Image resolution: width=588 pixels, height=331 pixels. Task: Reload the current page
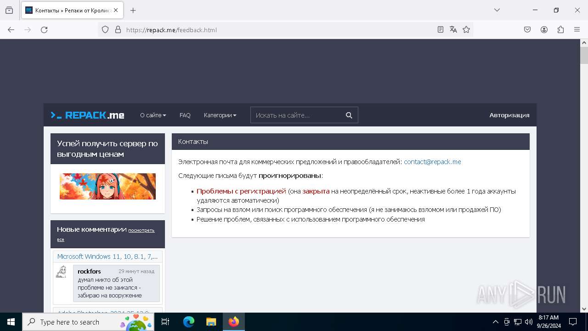point(44,29)
